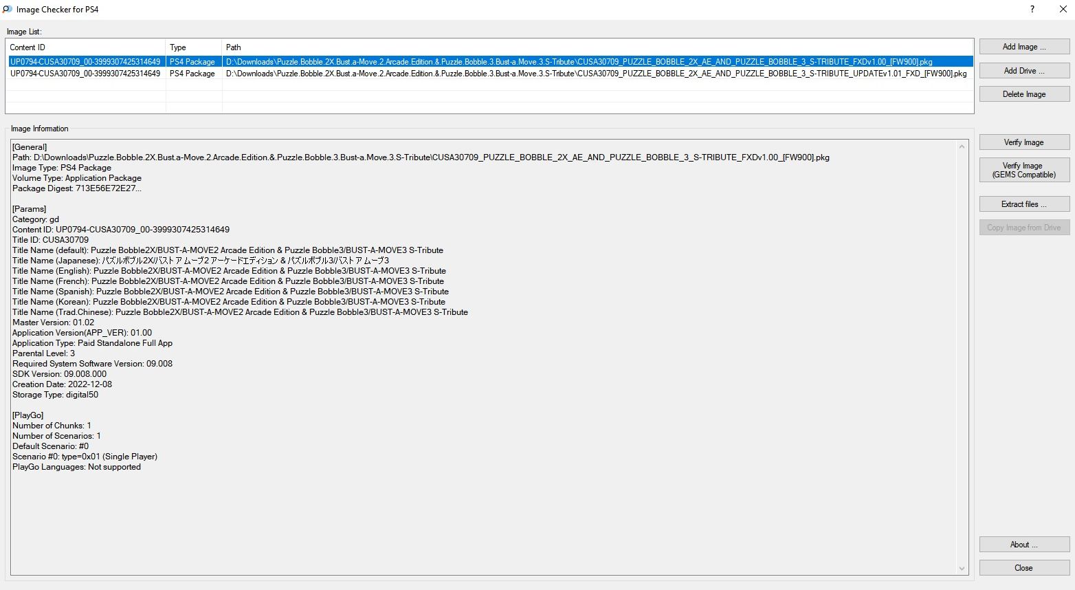Click the PlayGo Languages: Not supported line
The image size is (1075, 590).
[x=76, y=467]
